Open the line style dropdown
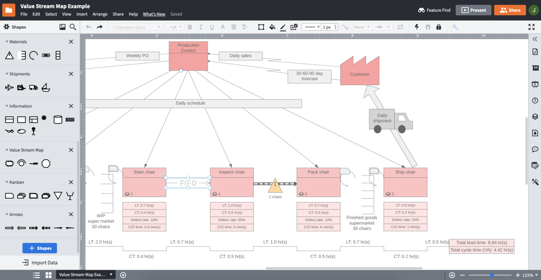This screenshot has width=541, height=280. click(311, 27)
